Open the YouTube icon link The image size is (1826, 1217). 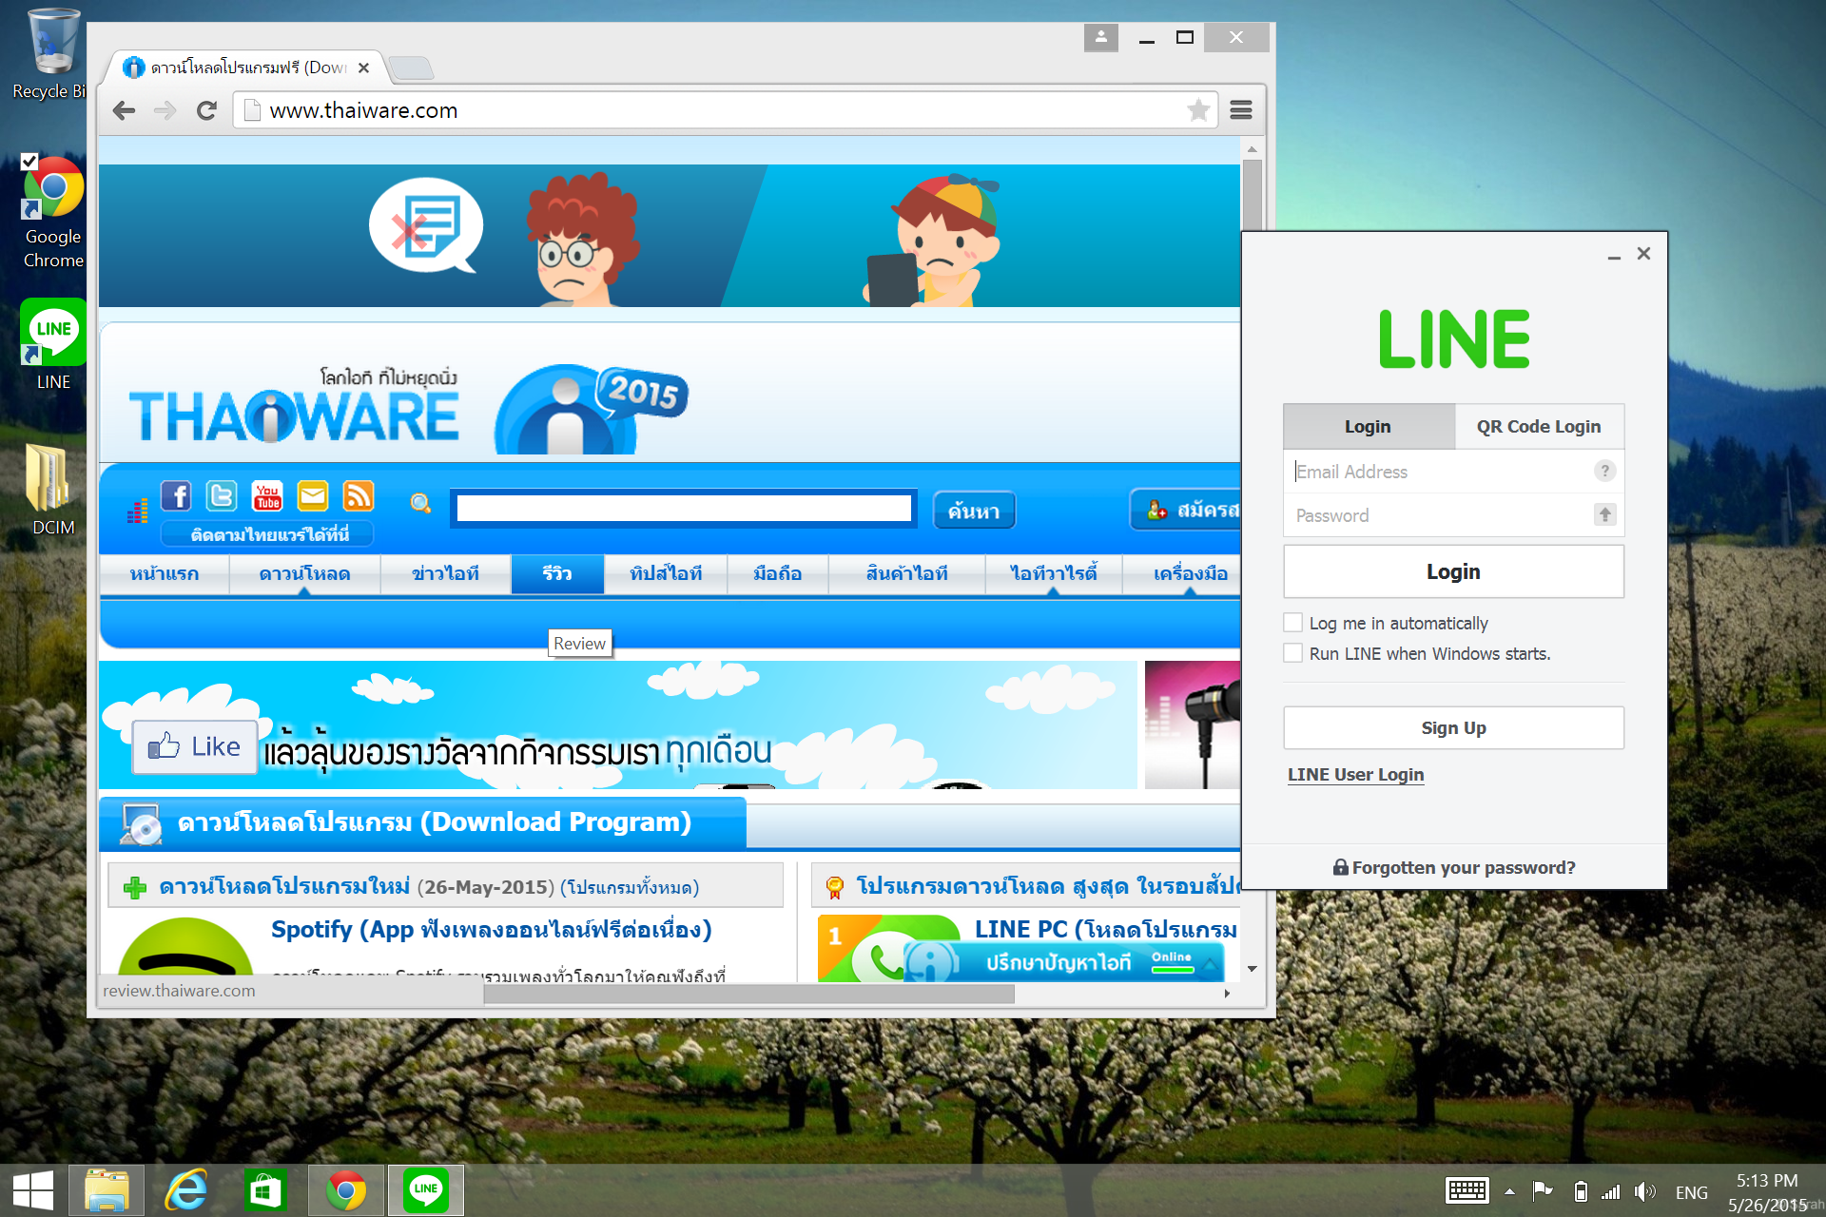267,495
